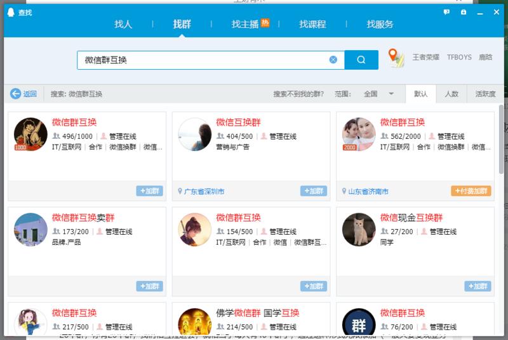Click the 群 avatar of 76/200 group
Viewport: 508px width, 340px height.
click(x=359, y=322)
